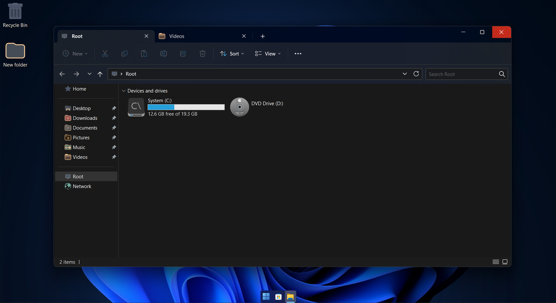The width and height of the screenshot is (556, 303).
Task: Click the DVD Drive (D:) label
Action: coord(267,103)
